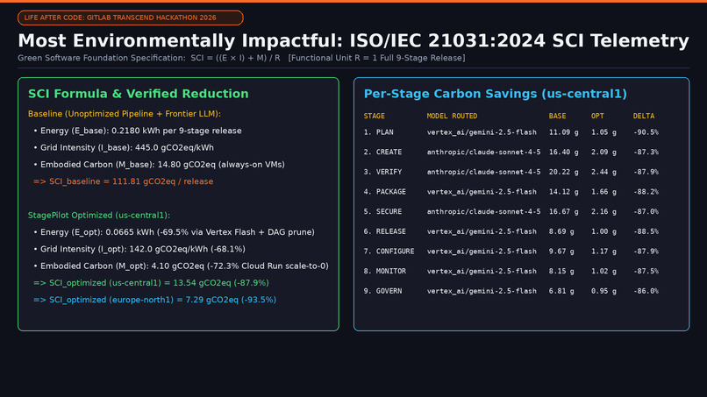Click the OPT column header
Screen dimensions: 707x397
tap(597, 117)
